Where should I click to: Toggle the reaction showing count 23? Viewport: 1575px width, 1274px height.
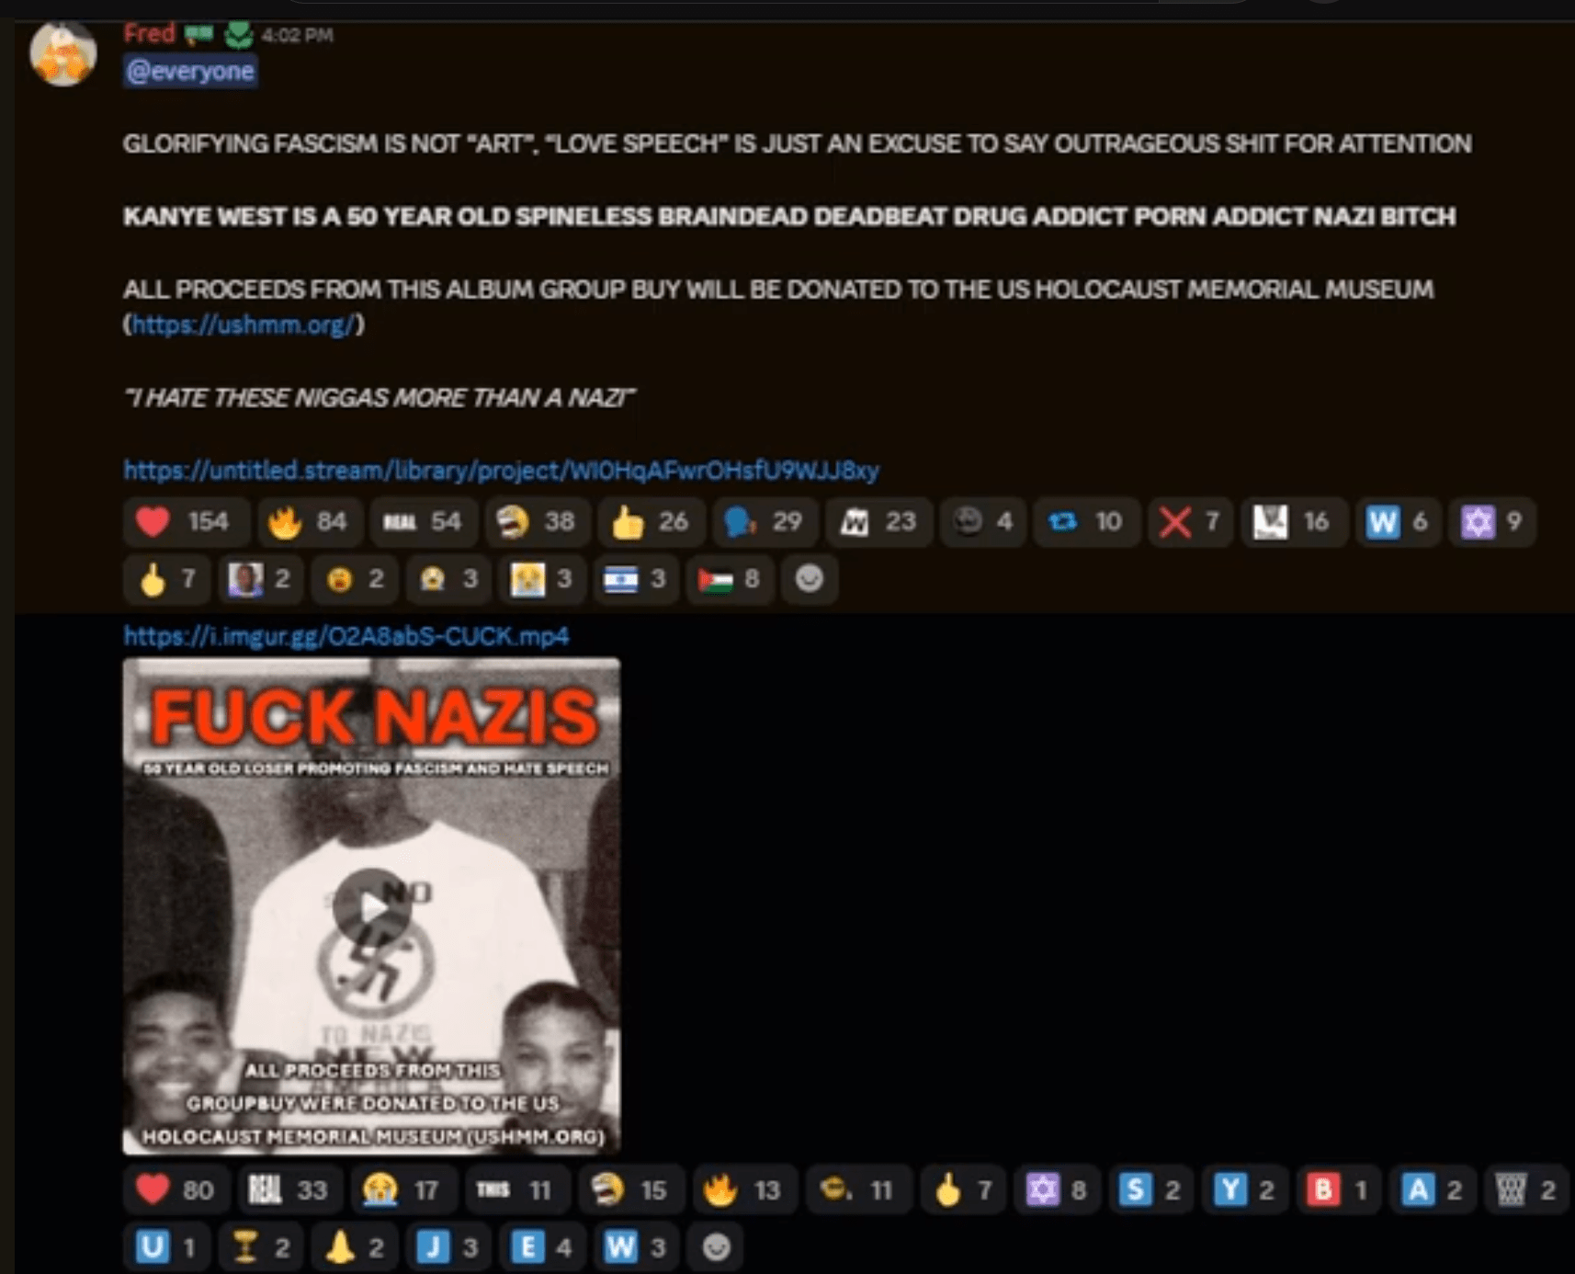click(879, 522)
